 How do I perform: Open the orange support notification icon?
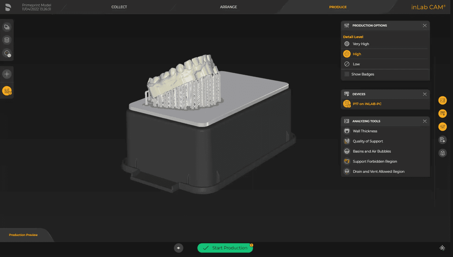pos(7,91)
